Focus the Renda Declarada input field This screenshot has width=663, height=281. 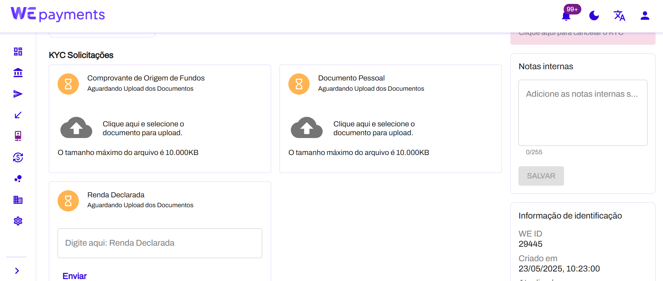(x=160, y=243)
